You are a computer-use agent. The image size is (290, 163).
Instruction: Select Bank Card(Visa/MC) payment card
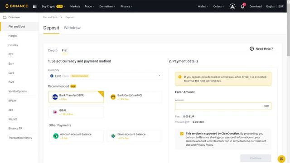coord(134,97)
